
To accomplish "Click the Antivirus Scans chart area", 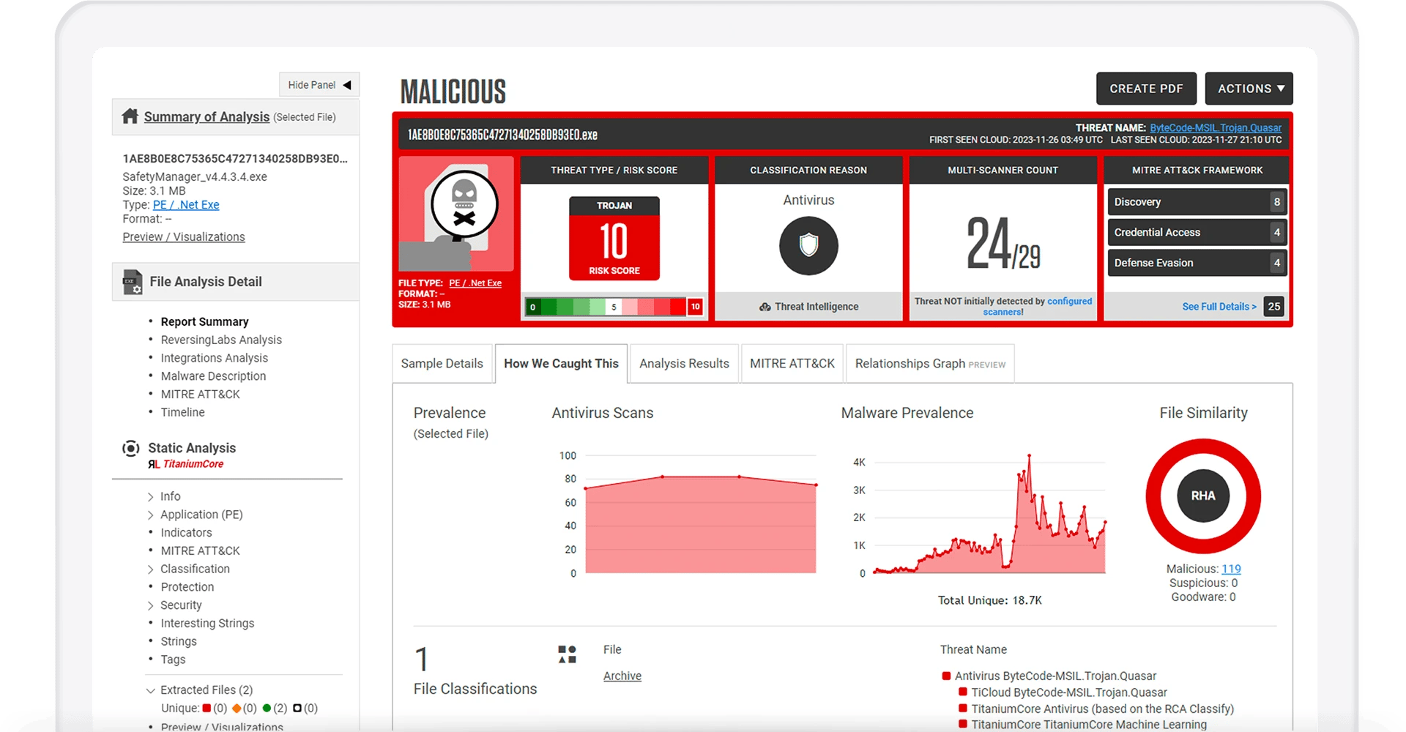I will coord(700,524).
